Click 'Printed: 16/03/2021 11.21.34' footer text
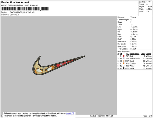153x118 pixels. tap(101, 116)
